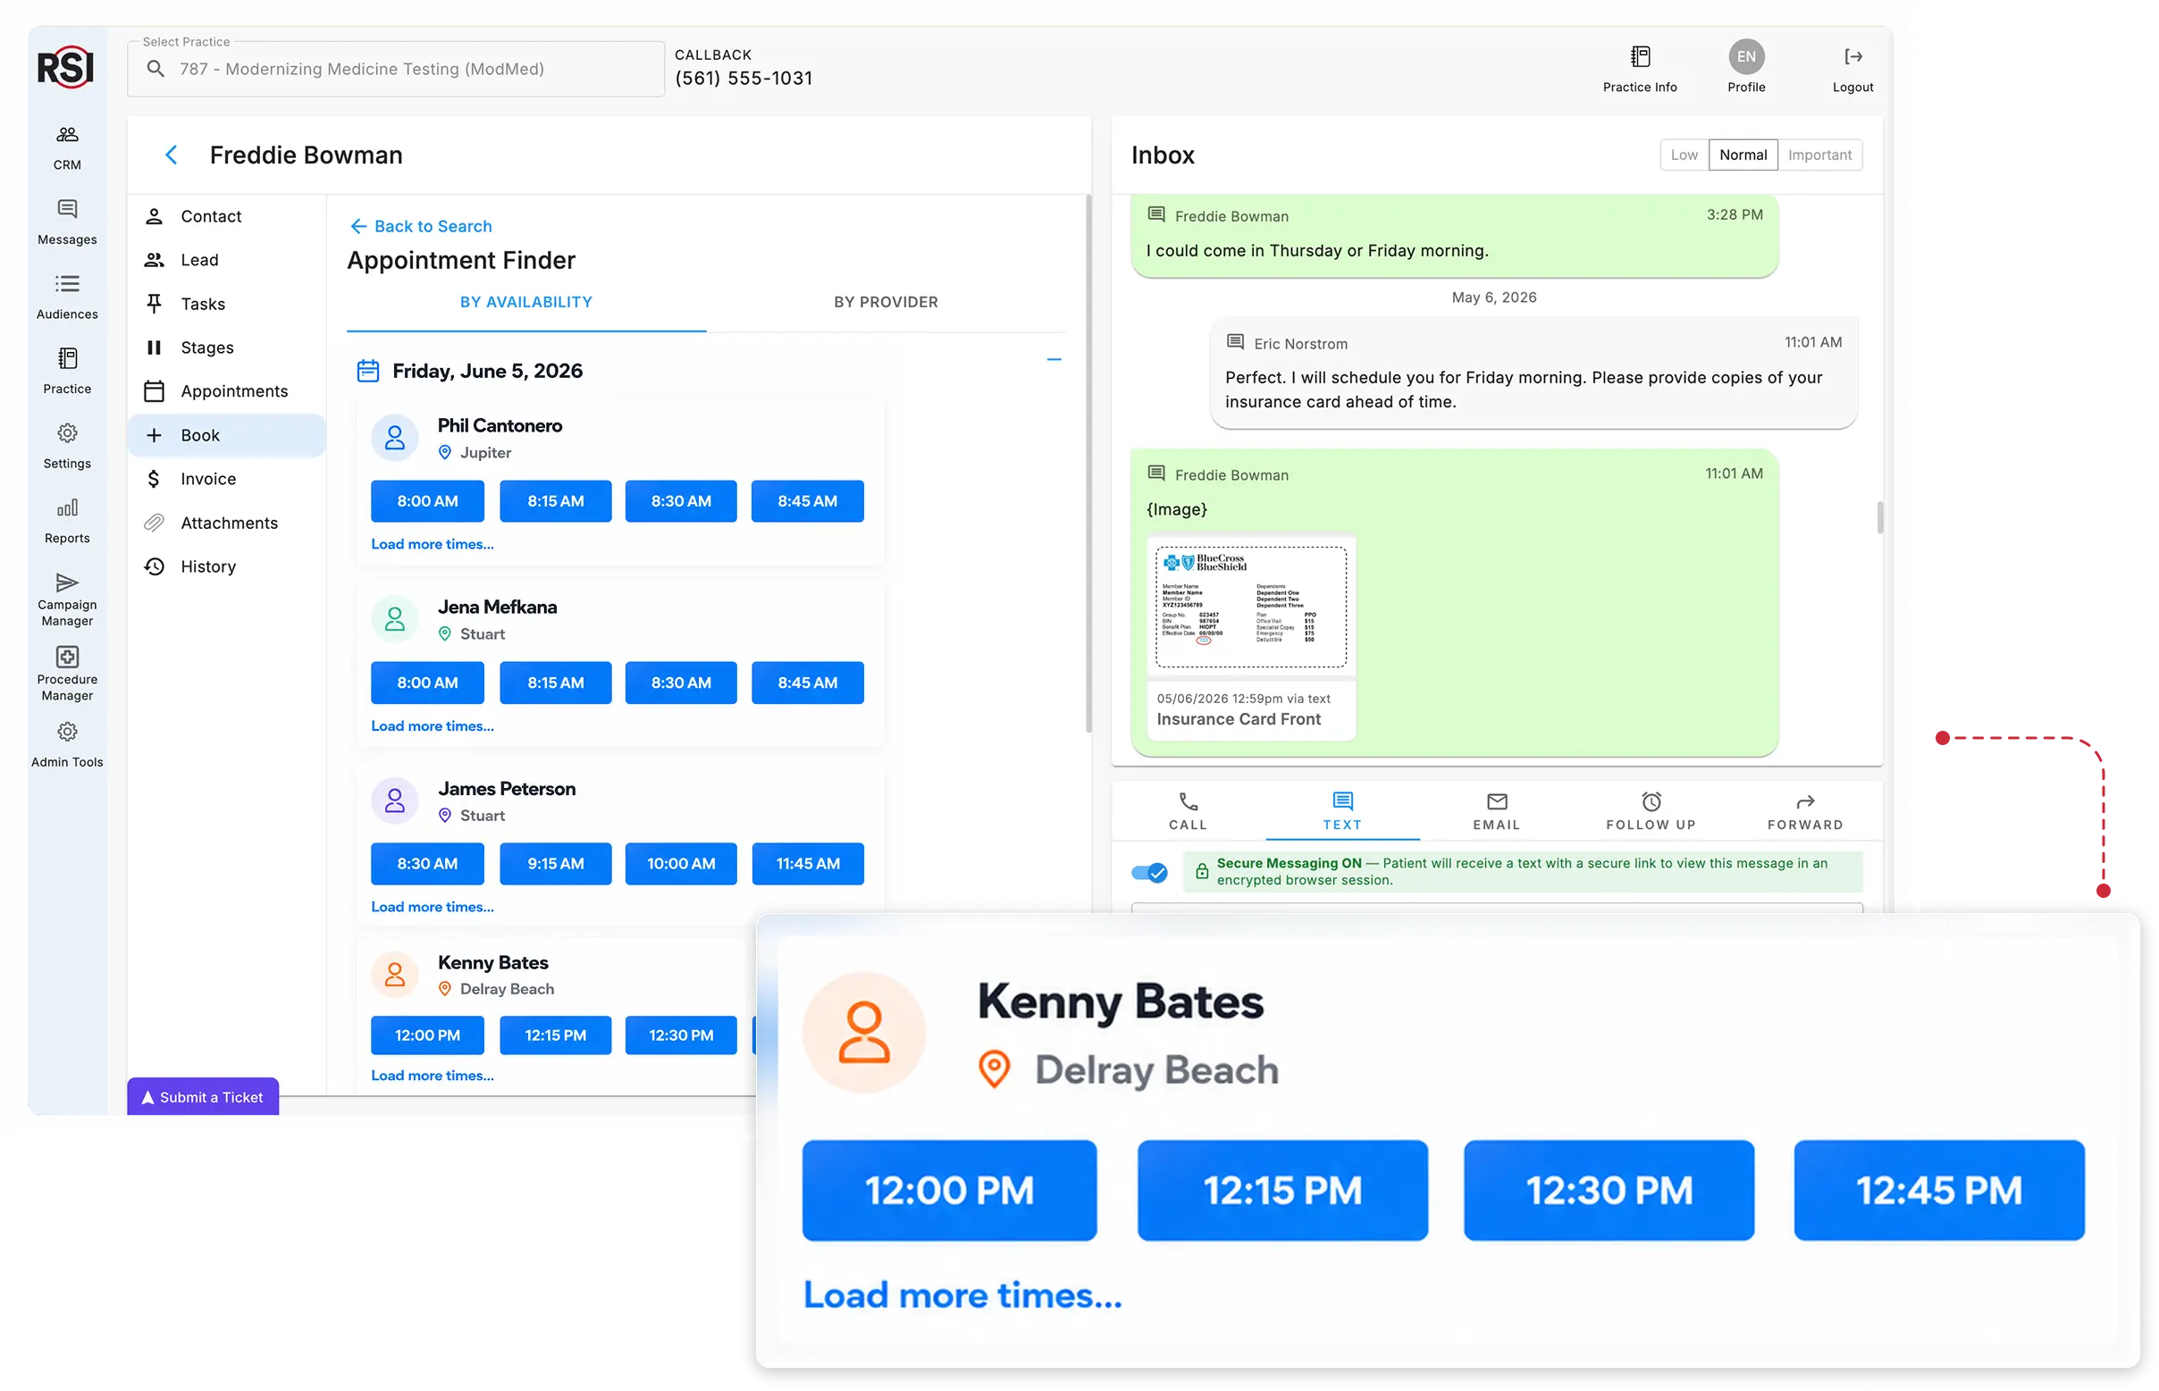The width and height of the screenshot is (2159, 1391).
Task: Collapse the Friday, June 5 section
Action: pyautogui.click(x=1054, y=359)
